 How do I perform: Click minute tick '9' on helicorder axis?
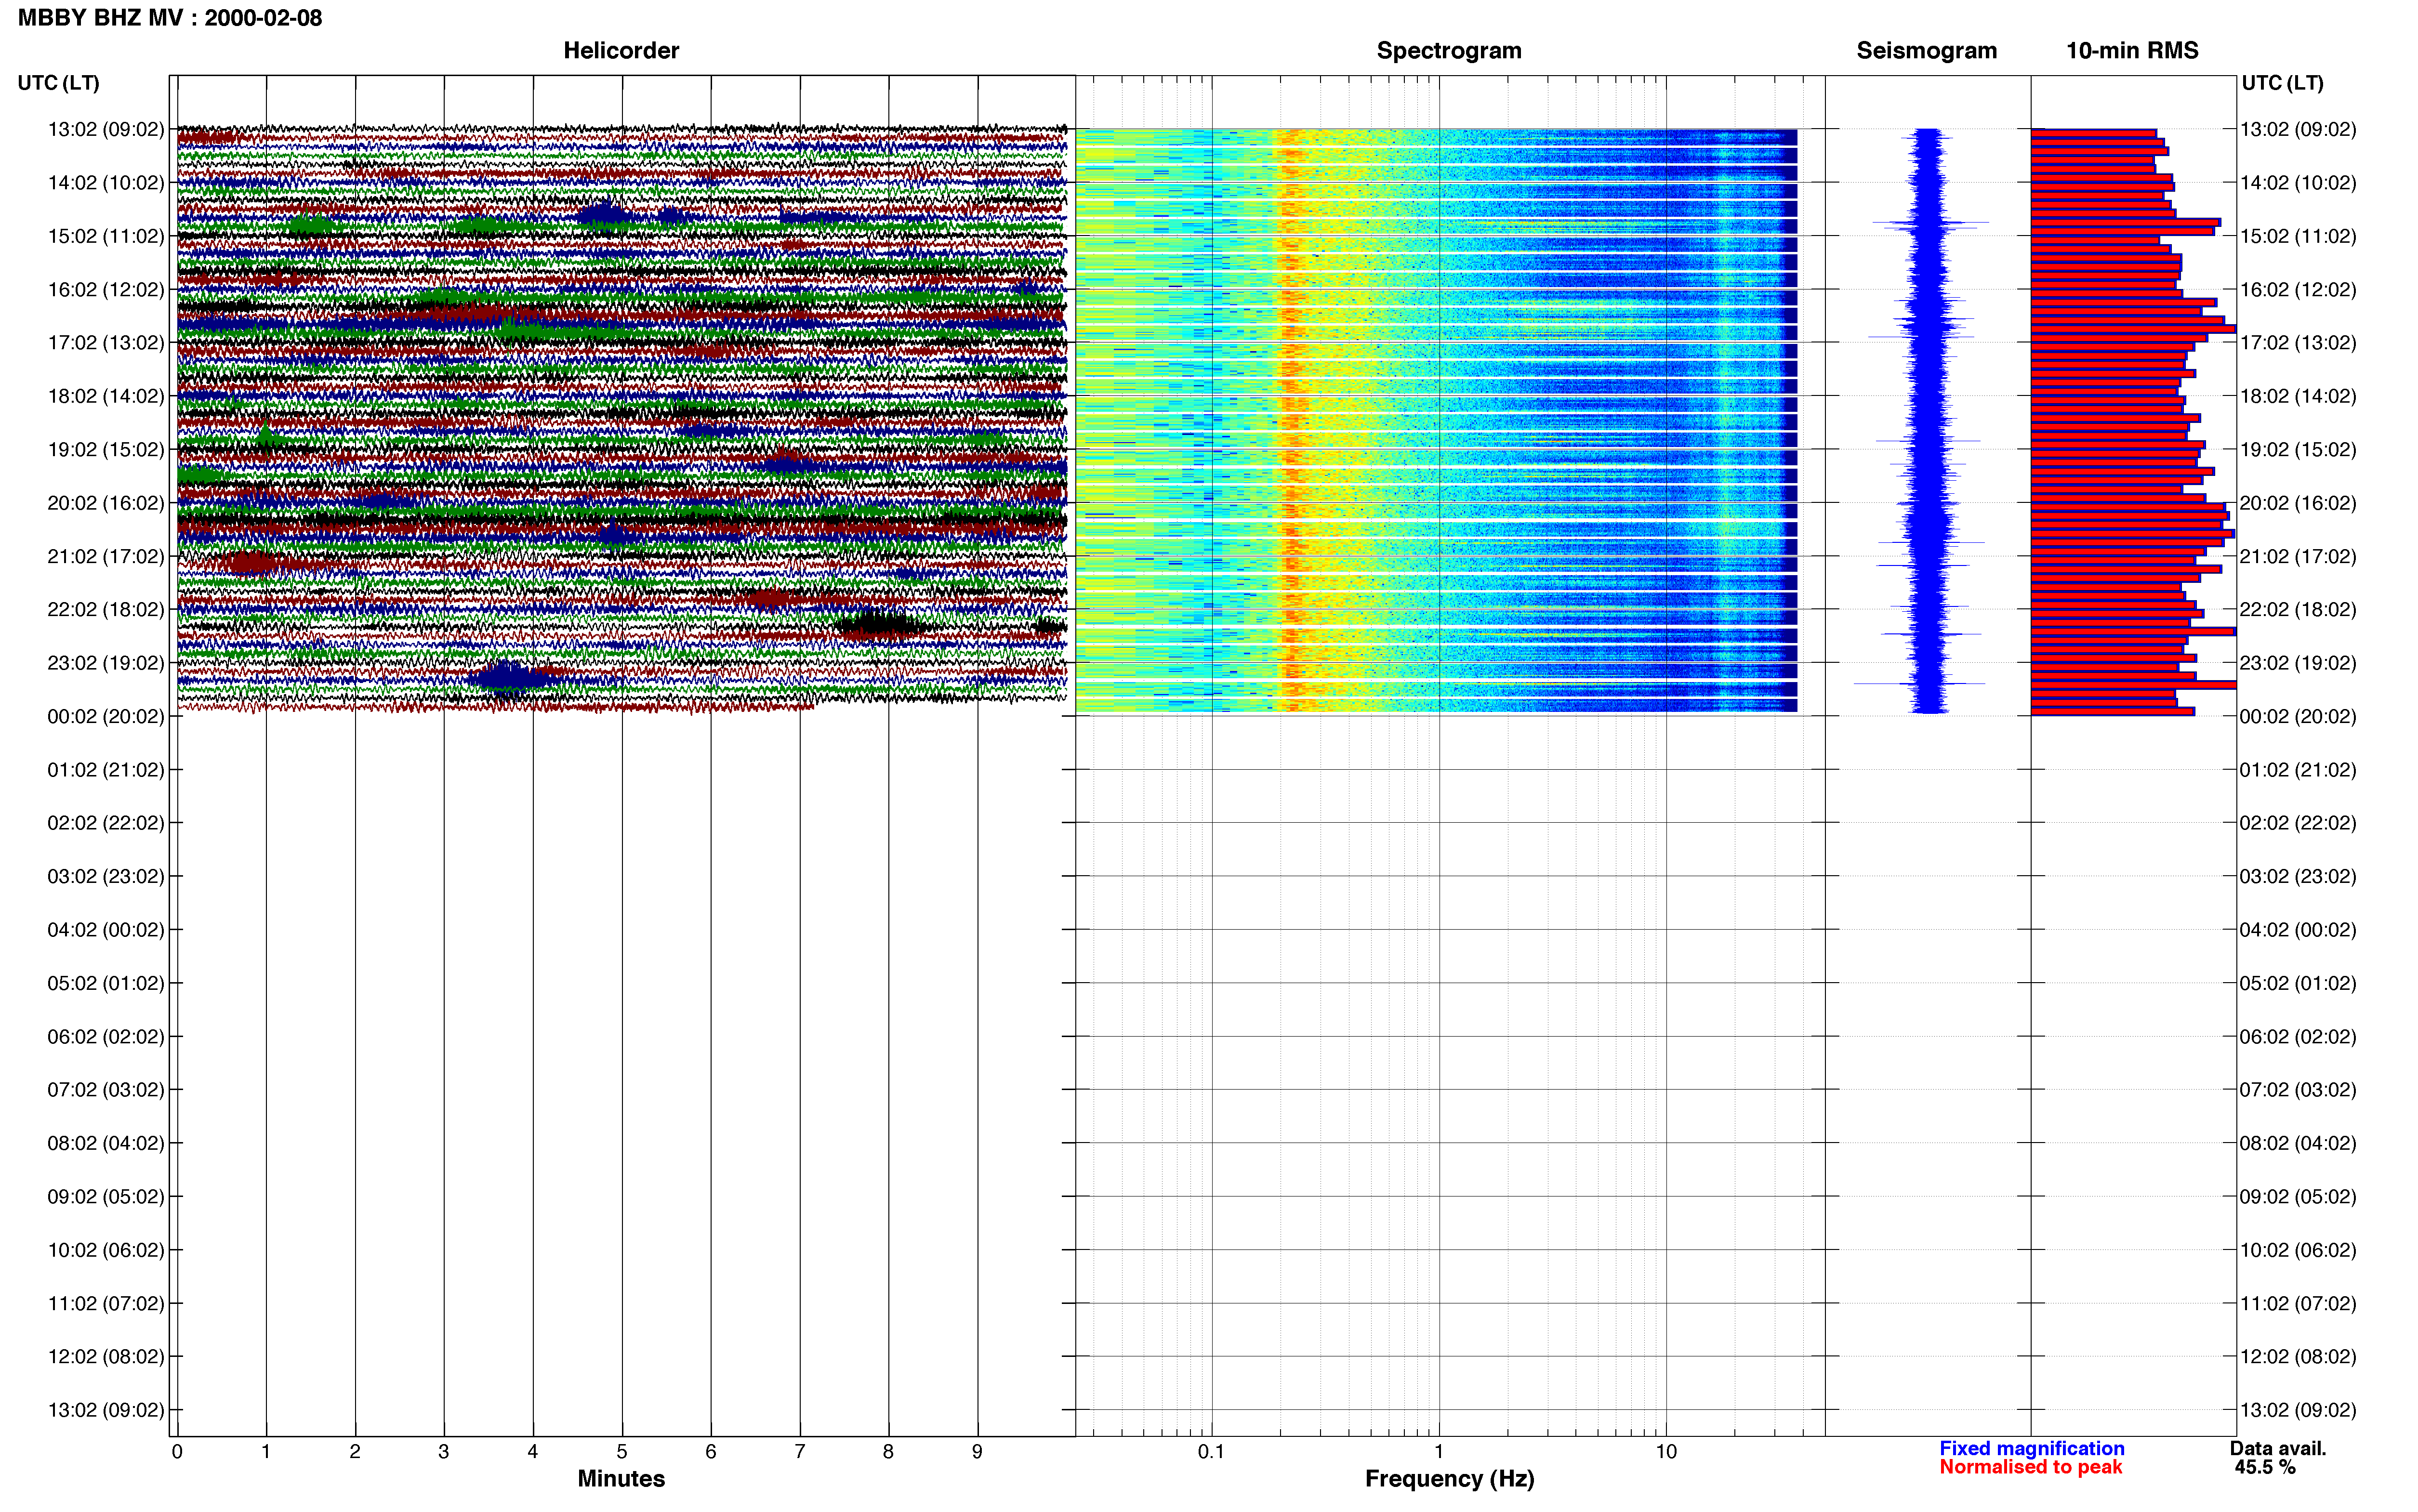click(977, 1452)
